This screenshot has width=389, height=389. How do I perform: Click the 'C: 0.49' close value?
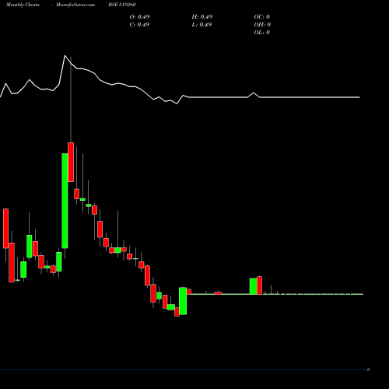pos(139,24)
